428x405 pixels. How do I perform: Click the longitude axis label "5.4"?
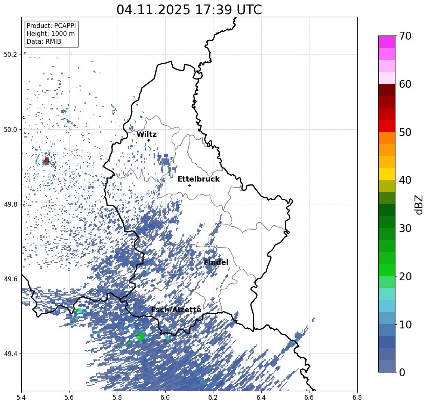click(22, 398)
